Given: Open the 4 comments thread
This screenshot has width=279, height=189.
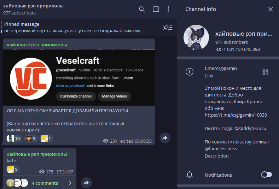Looking at the screenshot, I should click(40, 183).
